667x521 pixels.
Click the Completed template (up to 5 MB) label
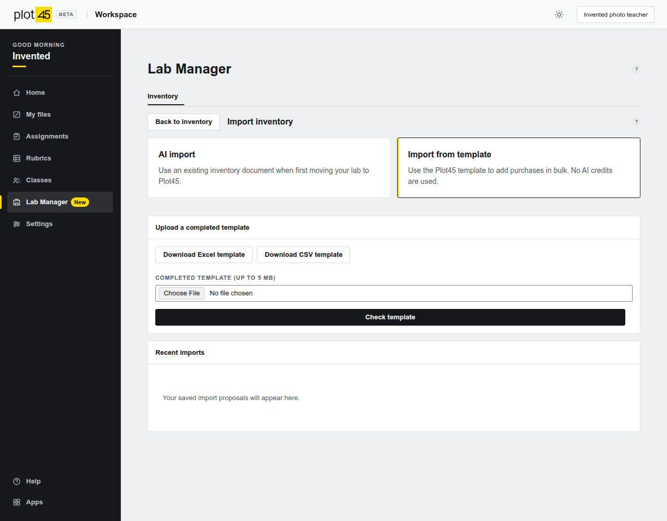point(215,278)
